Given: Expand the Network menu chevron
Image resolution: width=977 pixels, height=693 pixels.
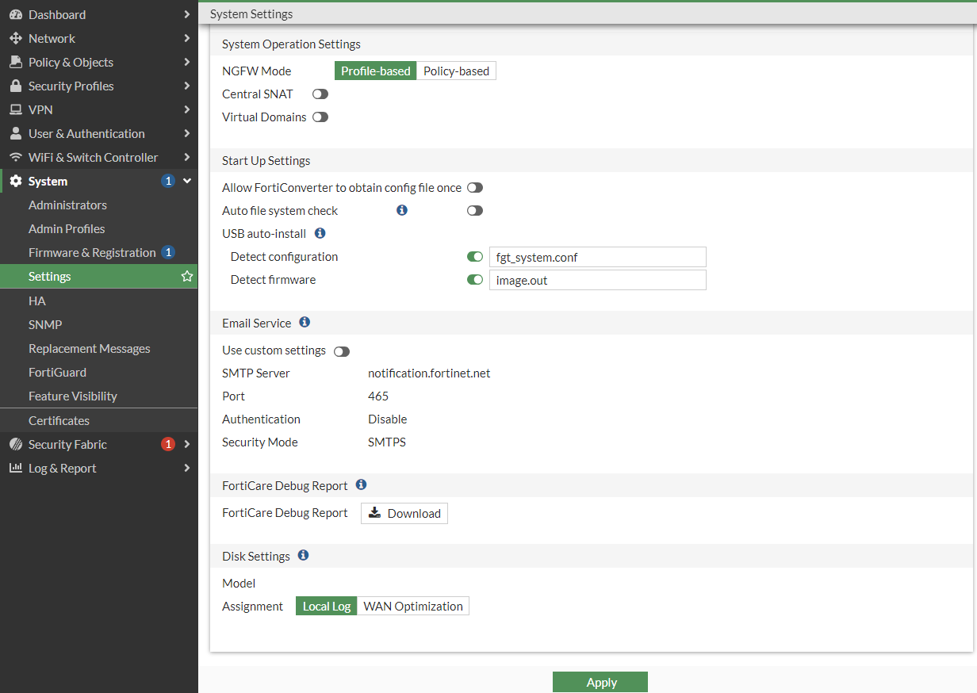Looking at the screenshot, I should 186,38.
